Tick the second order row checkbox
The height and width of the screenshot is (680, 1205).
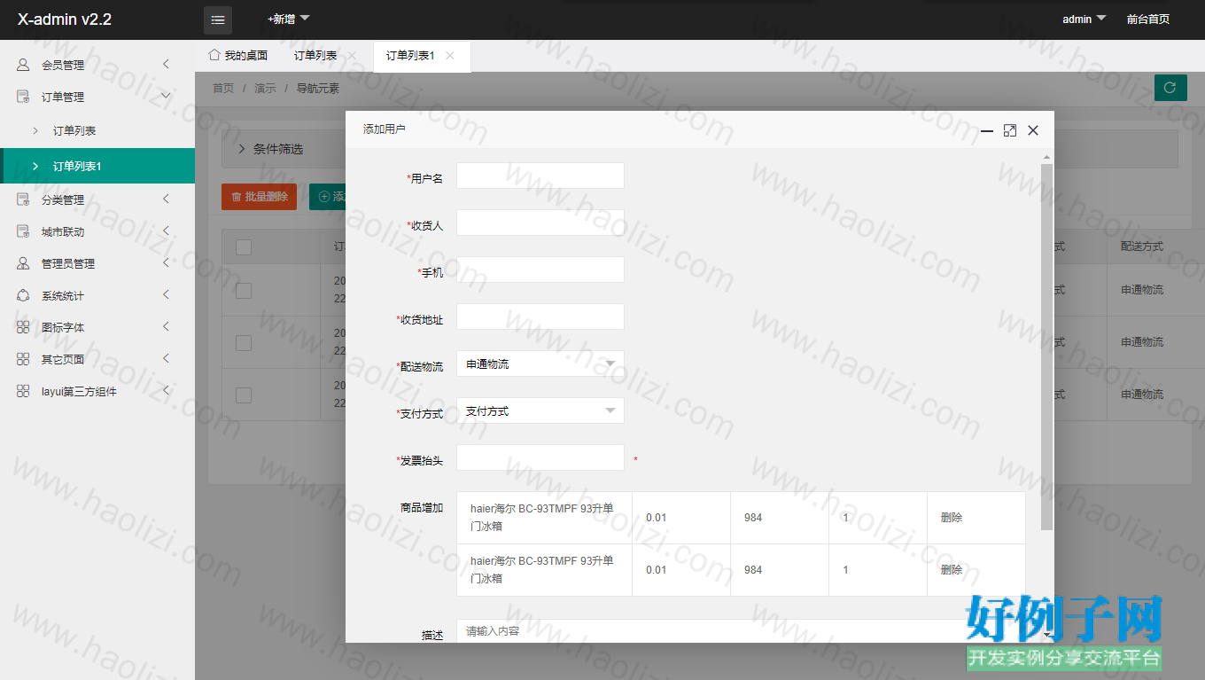click(244, 342)
